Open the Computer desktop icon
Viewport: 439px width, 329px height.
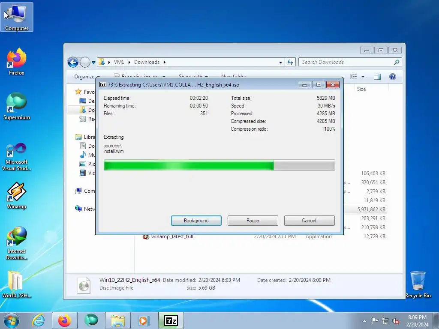pyautogui.click(x=17, y=17)
